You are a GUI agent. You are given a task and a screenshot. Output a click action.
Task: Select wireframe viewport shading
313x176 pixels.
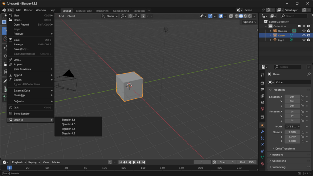[237, 16]
